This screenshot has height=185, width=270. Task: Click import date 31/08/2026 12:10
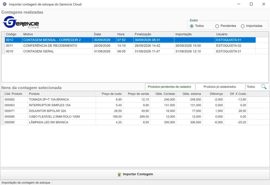[194, 51]
